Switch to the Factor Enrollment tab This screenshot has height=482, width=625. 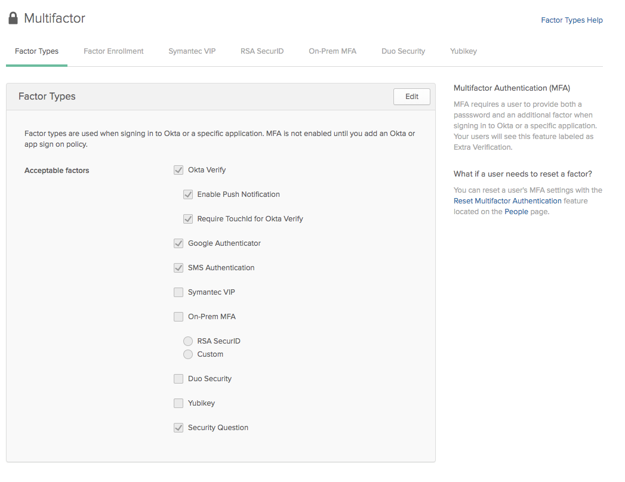(x=113, y=51)
